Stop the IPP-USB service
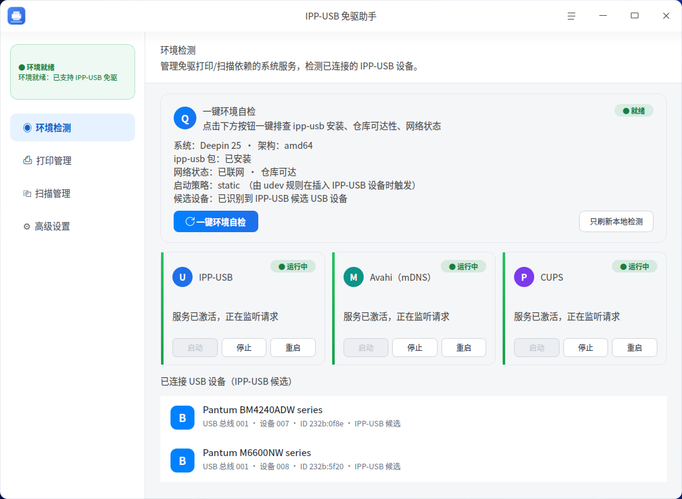 point(244,348)
